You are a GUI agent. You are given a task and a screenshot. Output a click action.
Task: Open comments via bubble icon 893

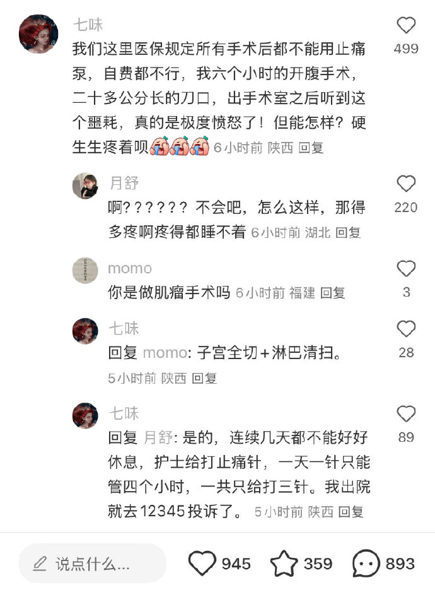(366, 564)
